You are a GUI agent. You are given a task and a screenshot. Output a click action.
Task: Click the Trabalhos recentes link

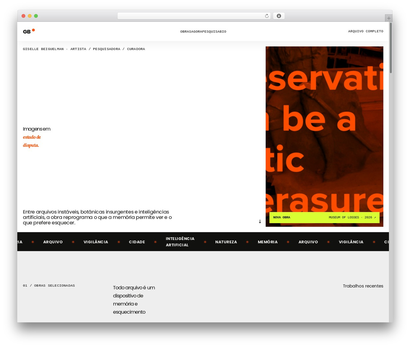click(x=363, y=286)
